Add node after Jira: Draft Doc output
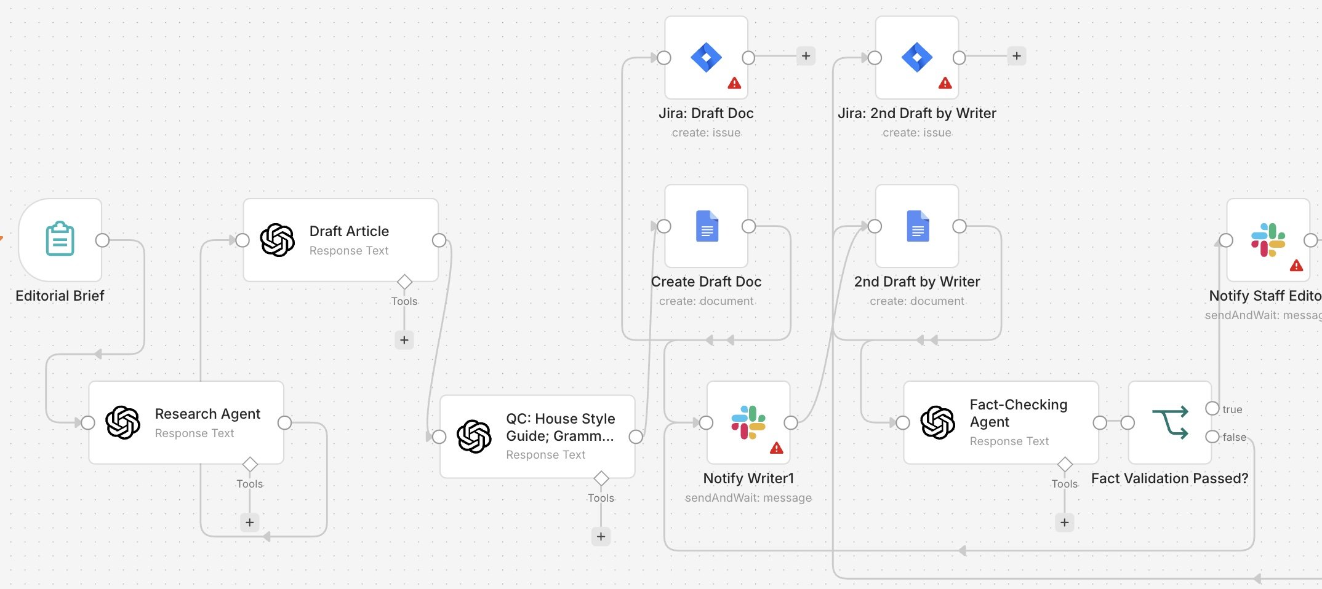This screenshot has height=589, width=1322. point(806,56)
